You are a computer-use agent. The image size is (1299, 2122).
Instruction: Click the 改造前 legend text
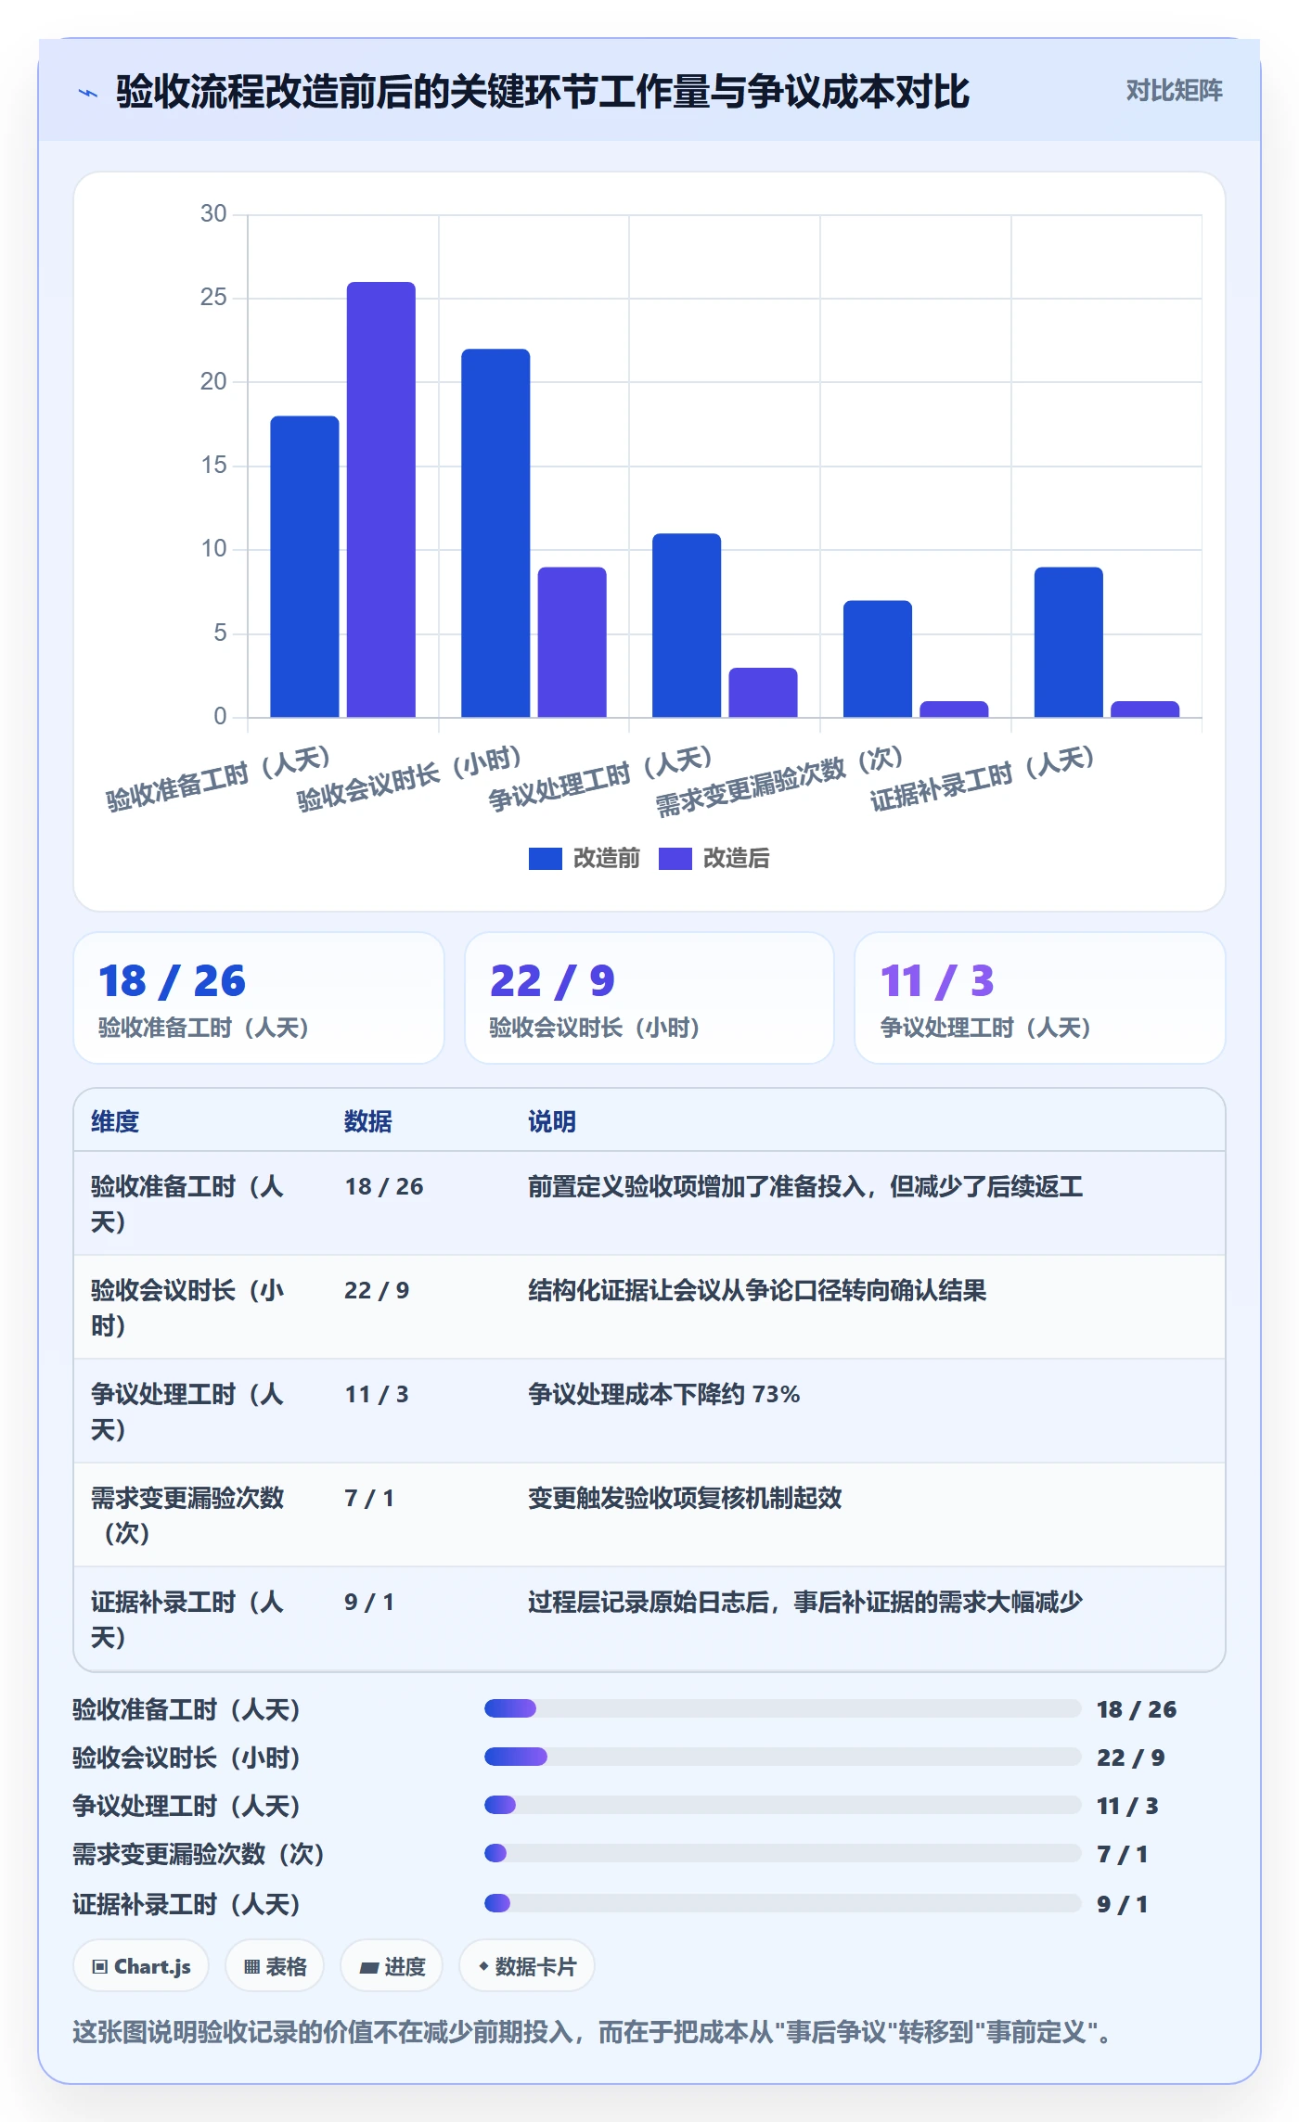607,859
